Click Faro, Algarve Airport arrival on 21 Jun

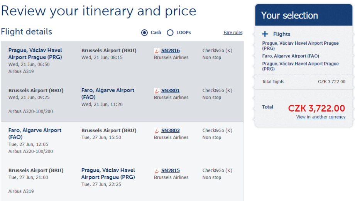click(108, 93)
